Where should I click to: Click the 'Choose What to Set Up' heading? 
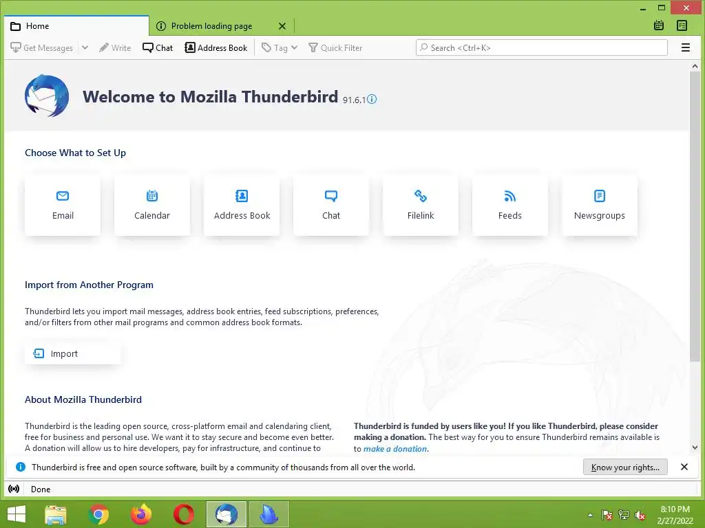(75, 153)
